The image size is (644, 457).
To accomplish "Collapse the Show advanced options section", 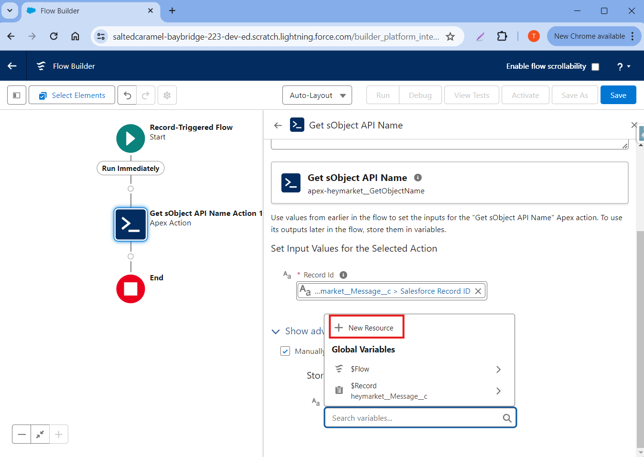I will click(x=276, y=331).
